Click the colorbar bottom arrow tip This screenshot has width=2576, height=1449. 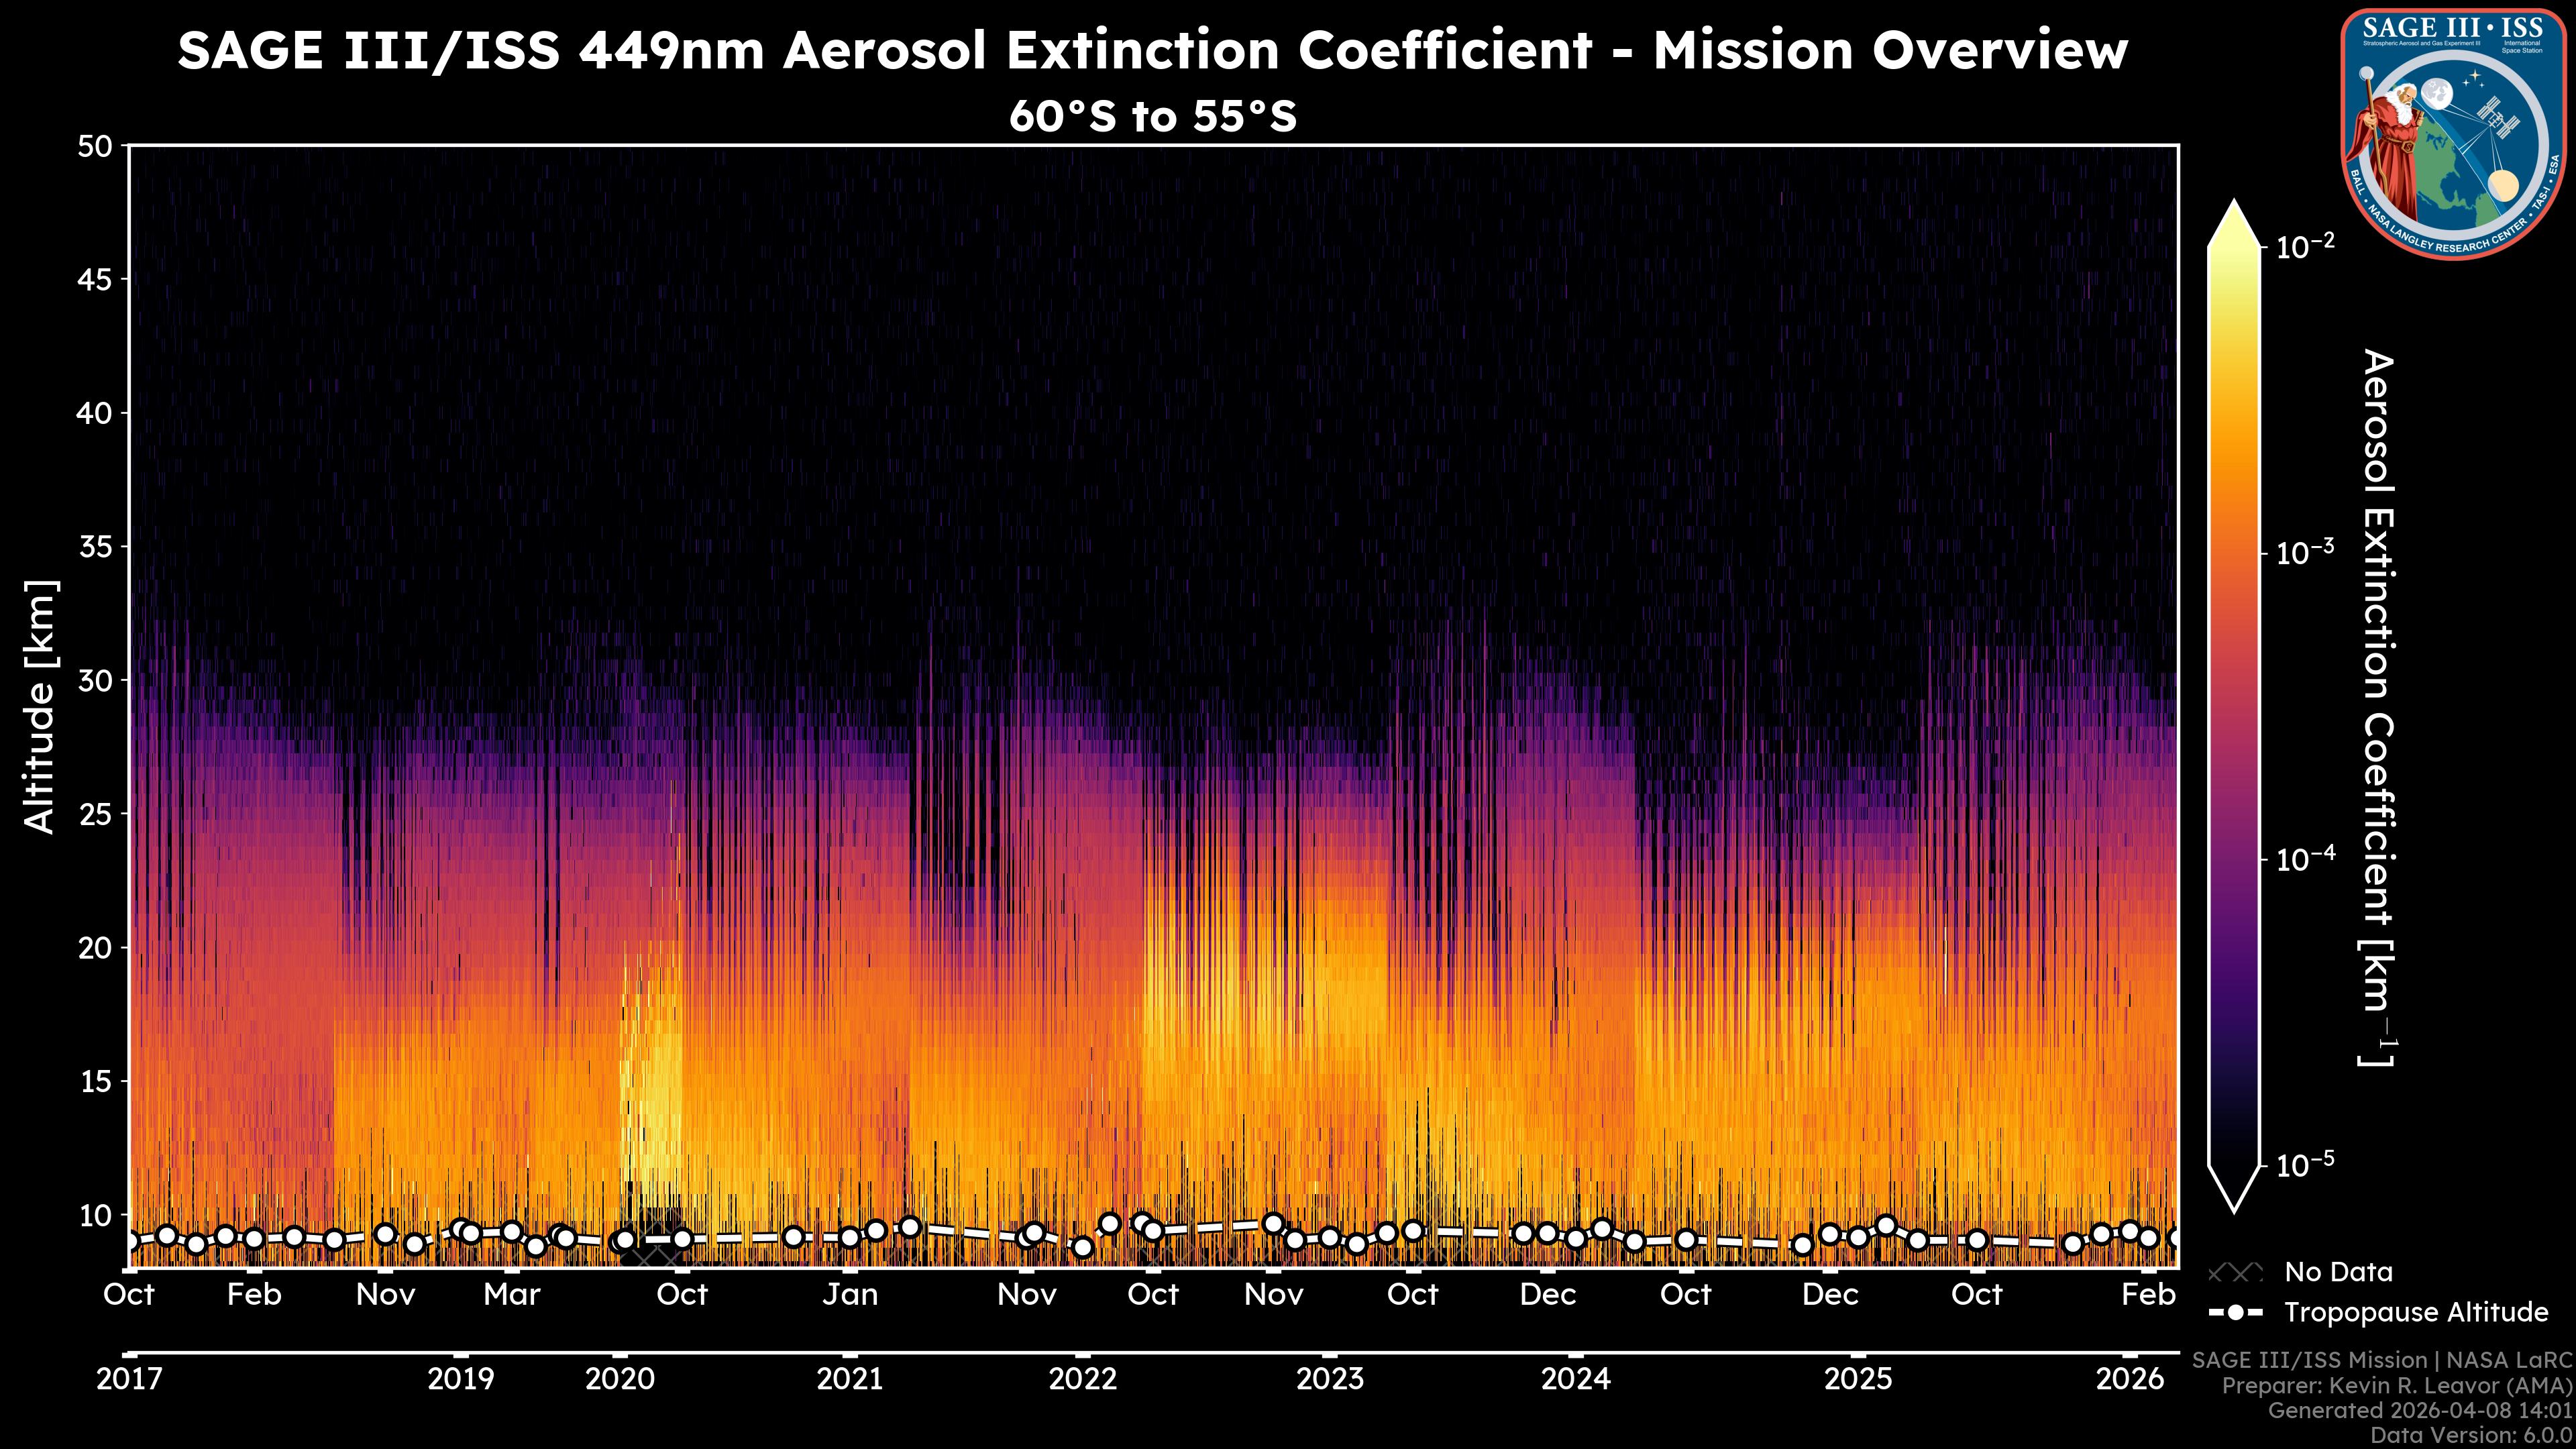click(2234, 1208)
